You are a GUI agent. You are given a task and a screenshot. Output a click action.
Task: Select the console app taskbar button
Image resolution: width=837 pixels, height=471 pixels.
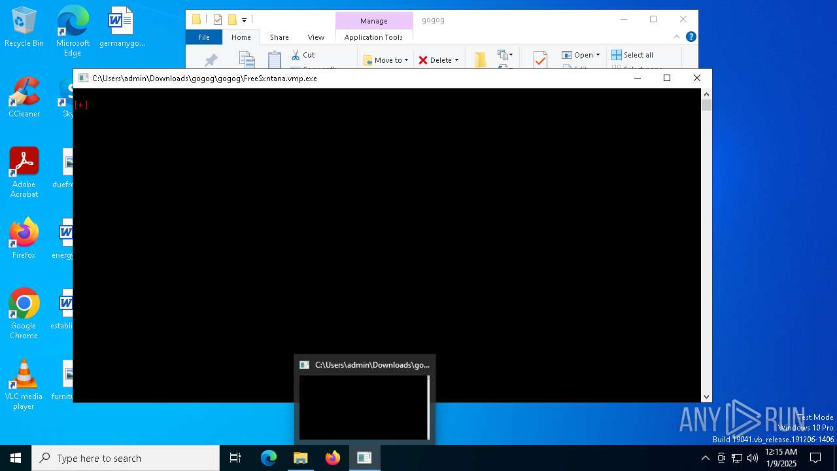pyautogui.click(x=364, y=458)
